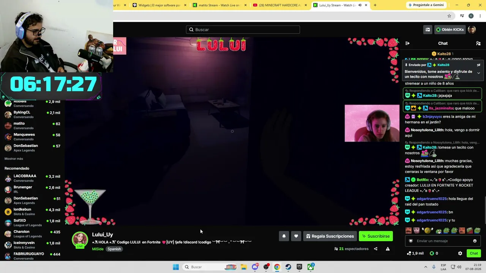This screenshot has height=273, width=486.
Task: Open the chat users list icon
Action: point(478,43)
